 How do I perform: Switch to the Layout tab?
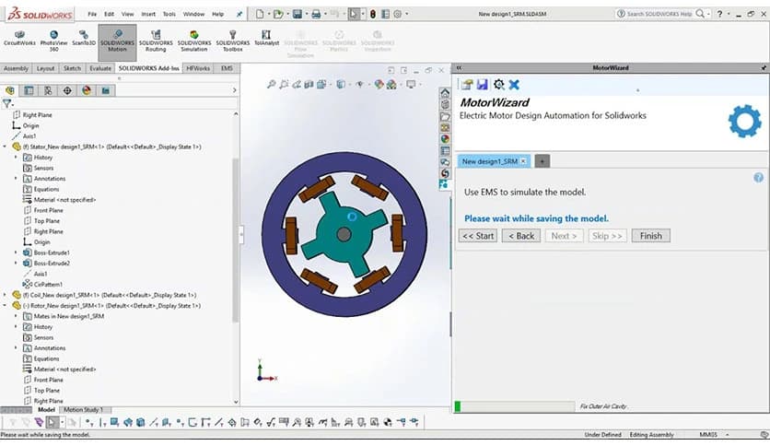(x=46, y=68)
